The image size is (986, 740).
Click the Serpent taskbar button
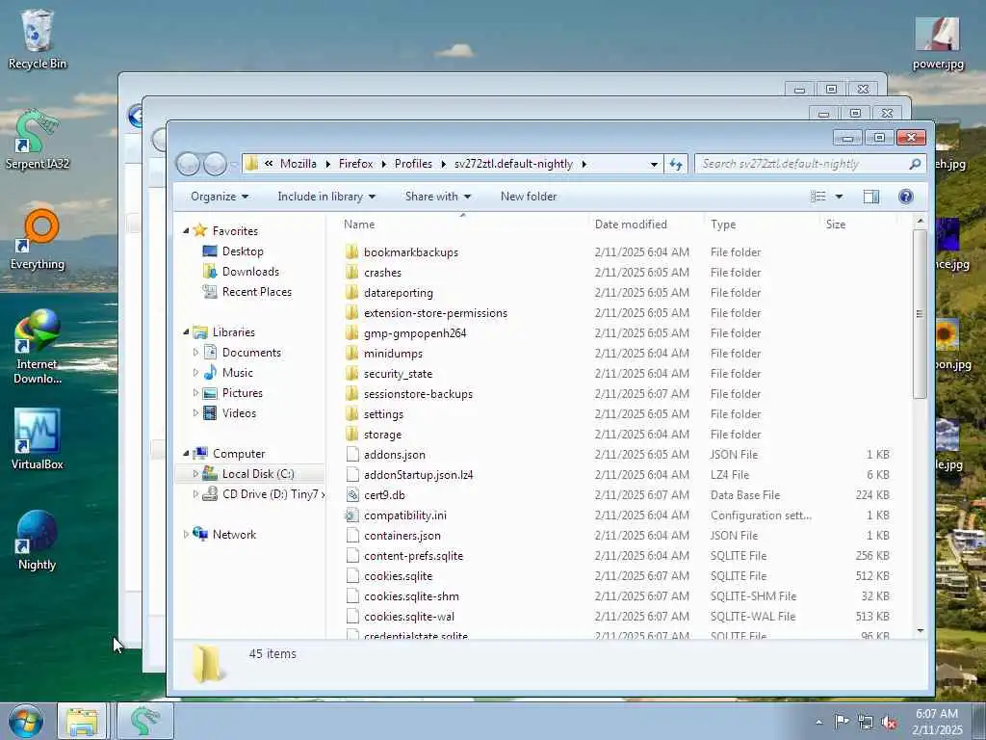coord(145,721)
